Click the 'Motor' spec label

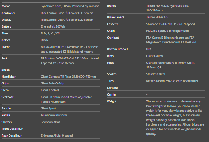(6, 6)
